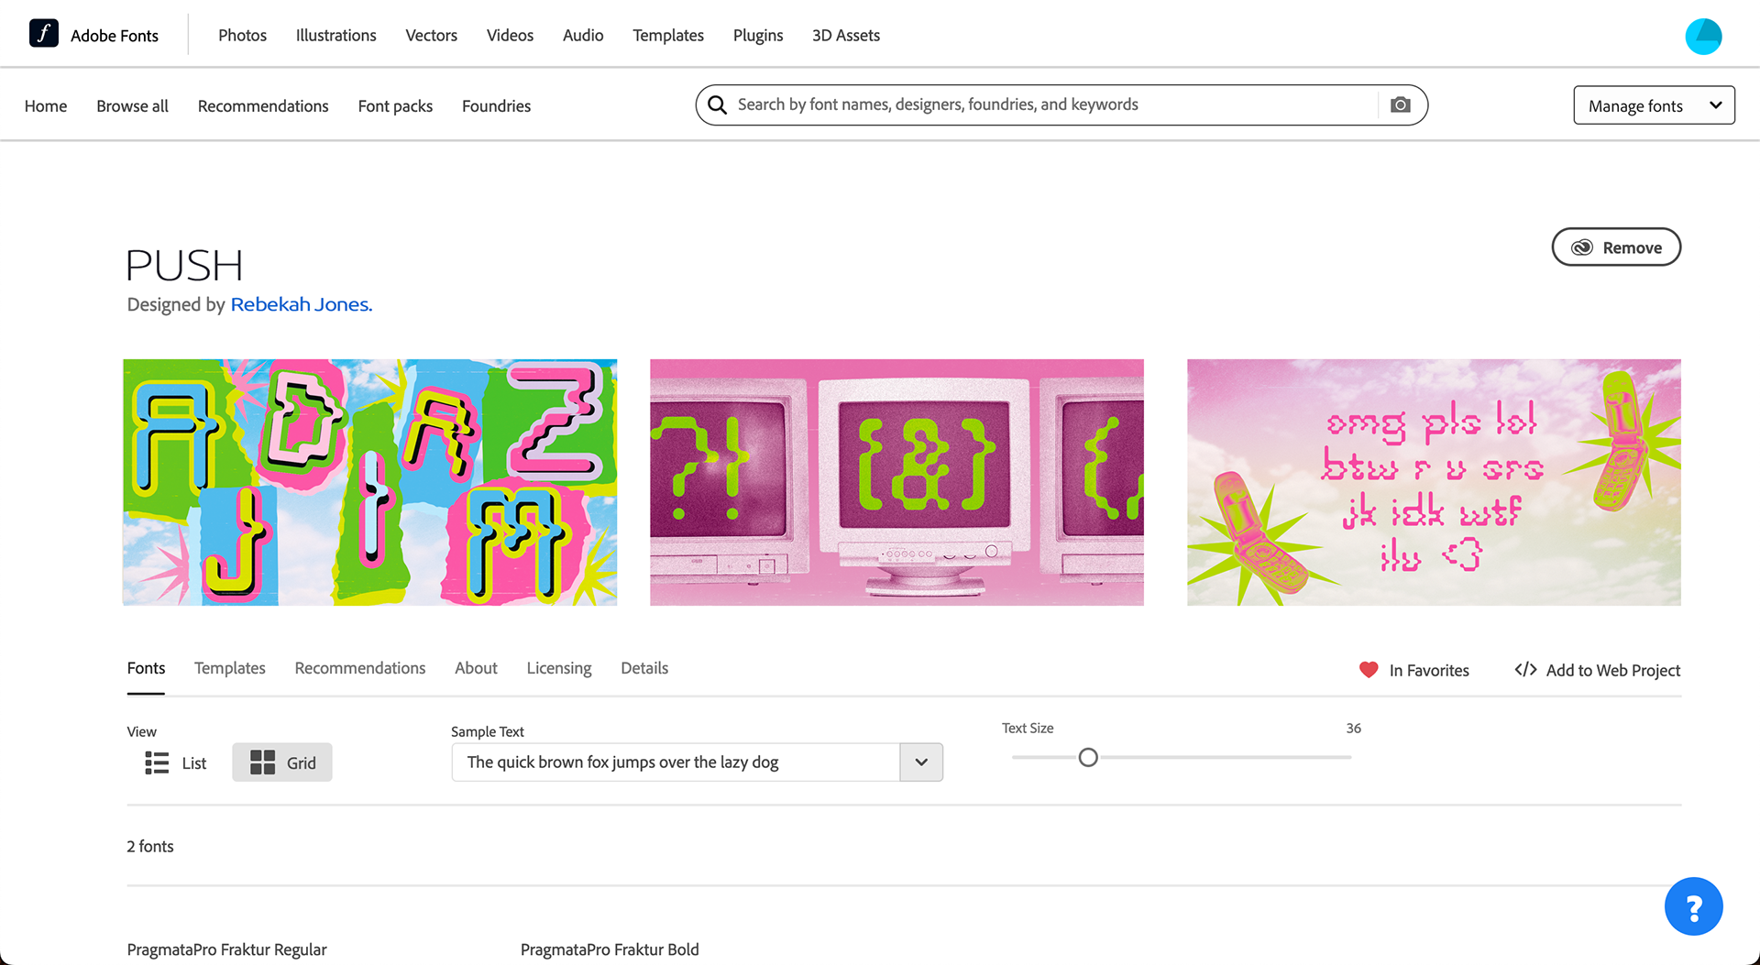1760x965 pixels.
Task: Click the PUSH family title
Action: [x=184, y=266]
